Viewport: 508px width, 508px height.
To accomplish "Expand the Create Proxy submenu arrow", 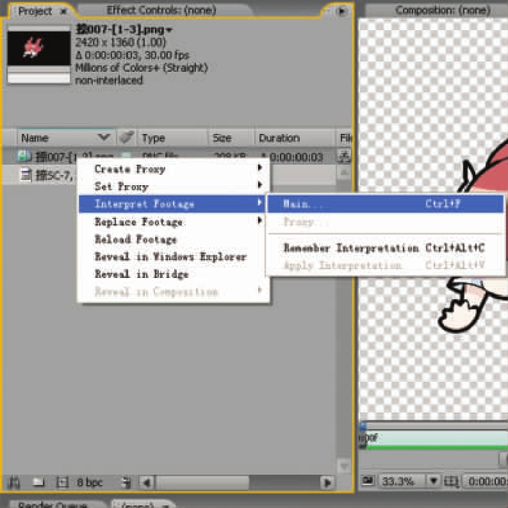I will point(259,167).
